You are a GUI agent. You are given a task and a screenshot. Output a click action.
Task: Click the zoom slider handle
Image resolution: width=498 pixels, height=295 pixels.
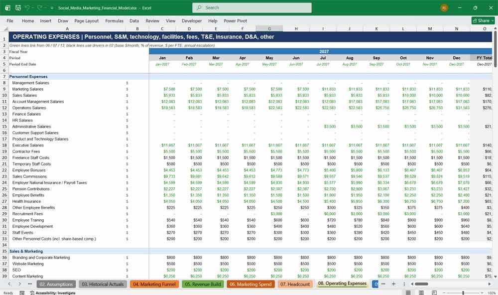coord(463,293)
